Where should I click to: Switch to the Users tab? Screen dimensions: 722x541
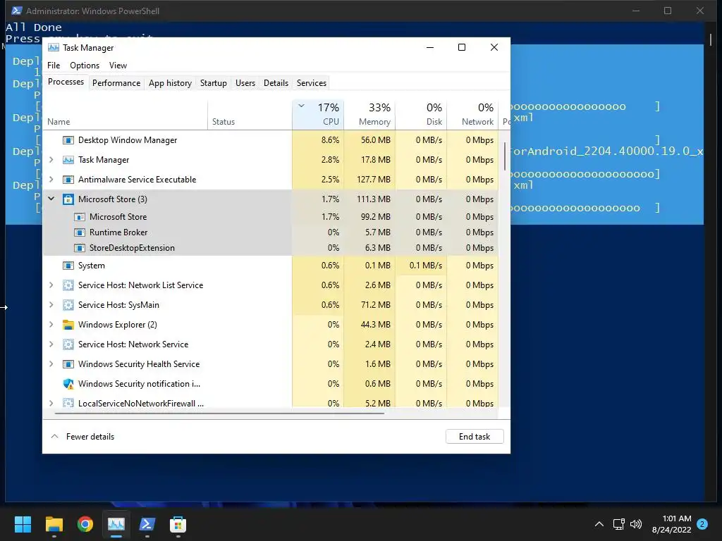[x=245, y=83]
